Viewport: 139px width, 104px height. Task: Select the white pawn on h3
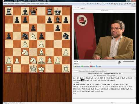click(x=66, y=52)
